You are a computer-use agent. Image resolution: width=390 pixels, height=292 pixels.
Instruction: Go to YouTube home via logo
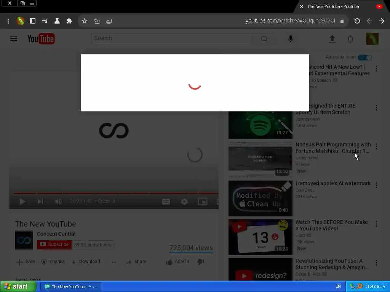click(x=41, y=39)
